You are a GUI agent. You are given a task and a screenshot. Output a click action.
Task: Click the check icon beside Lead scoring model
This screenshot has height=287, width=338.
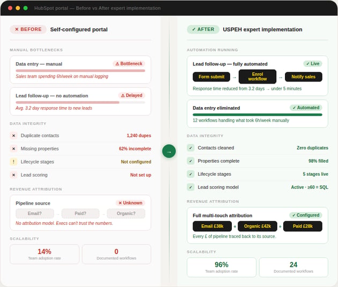click(190, 187)
